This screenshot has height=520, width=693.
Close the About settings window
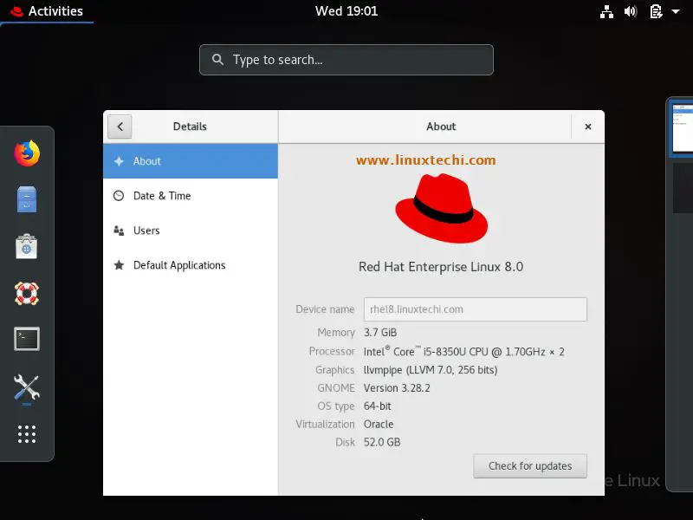pos(588,127)
